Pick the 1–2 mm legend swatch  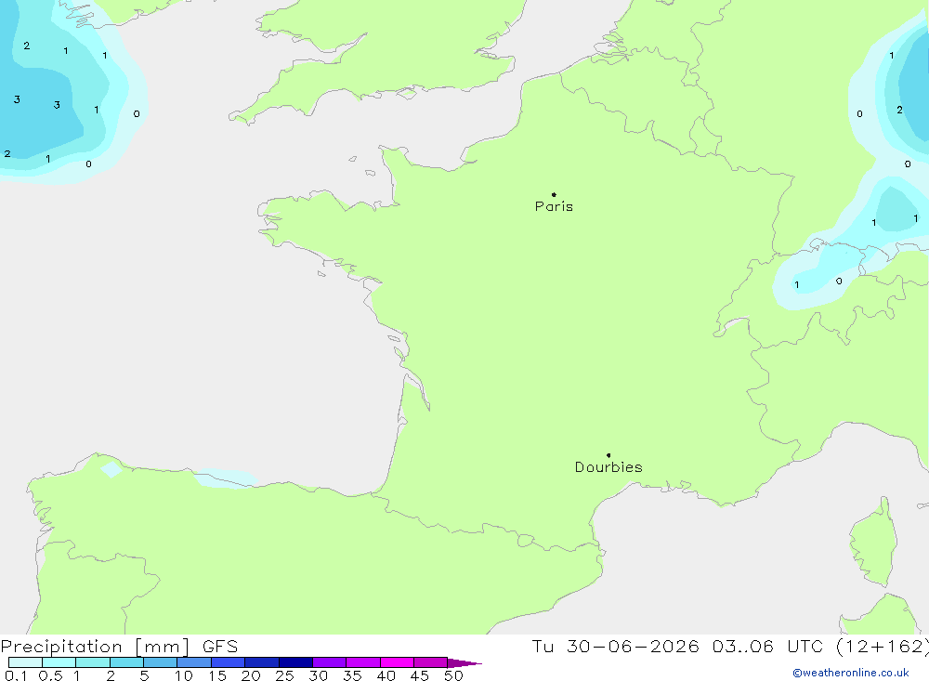[x=93, y=662]
